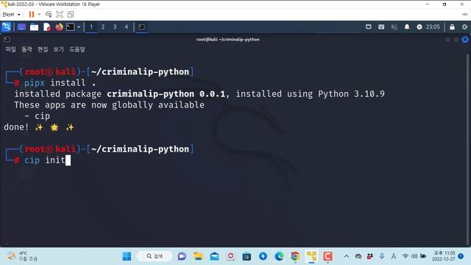Viewport: 471px width, 265px height.
Task: Lock the screen with the padlock icon
Action: (452, 27)
